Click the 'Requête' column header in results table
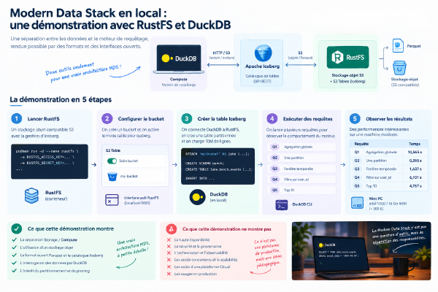The height and width of the screenshot is (292, 438). click(x=361, y=144)
